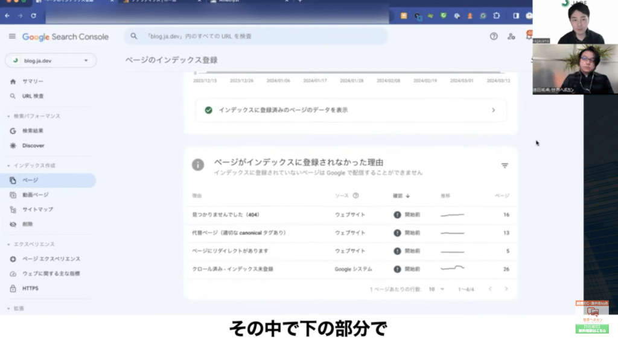Reload the page in browser
Screen dimensions: 618x341
tap(34, 16)
